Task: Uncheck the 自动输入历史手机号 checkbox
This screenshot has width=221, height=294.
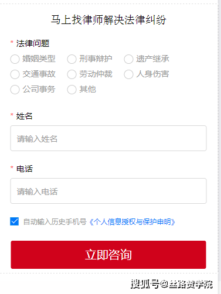Action: point(15,221)
